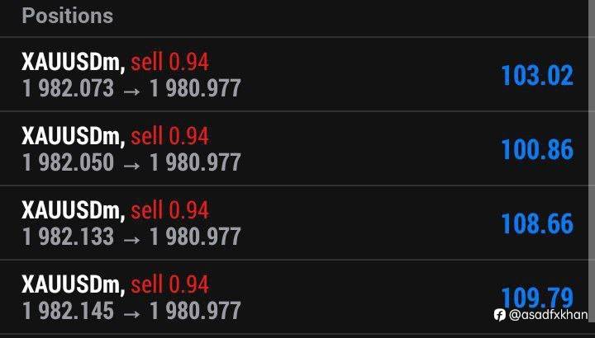
Task: Select the Positions section header
Action: coord(68,16)
